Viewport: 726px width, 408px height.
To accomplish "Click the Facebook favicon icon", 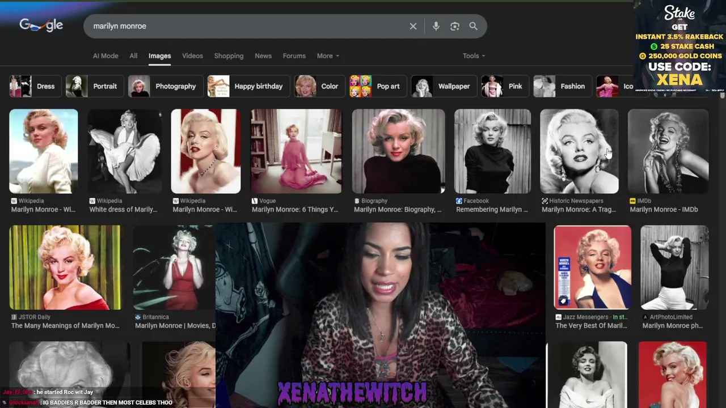I will pyautogui.click(x=459, y=201).
